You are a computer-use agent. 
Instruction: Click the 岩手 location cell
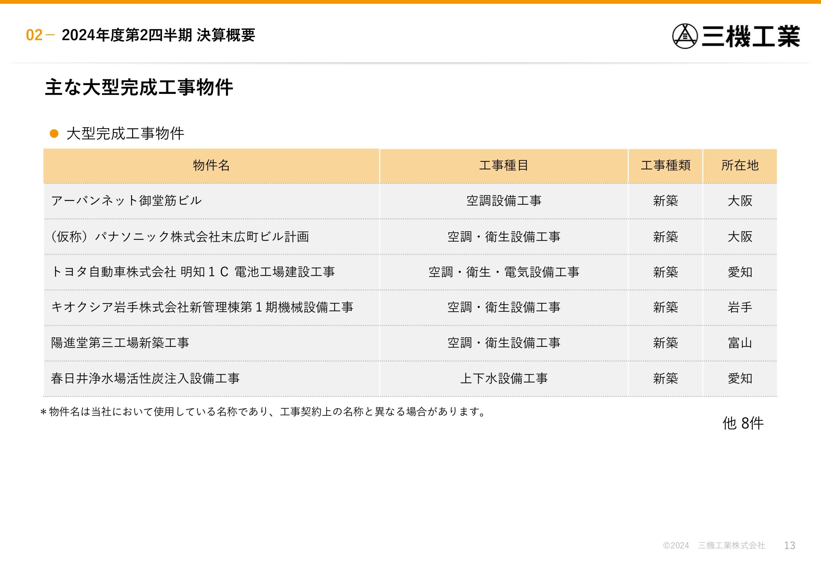(740, 307)
